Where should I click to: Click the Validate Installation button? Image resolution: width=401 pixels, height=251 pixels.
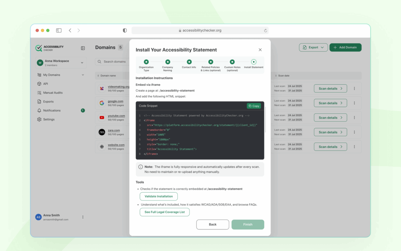click(x=159, y=196)
